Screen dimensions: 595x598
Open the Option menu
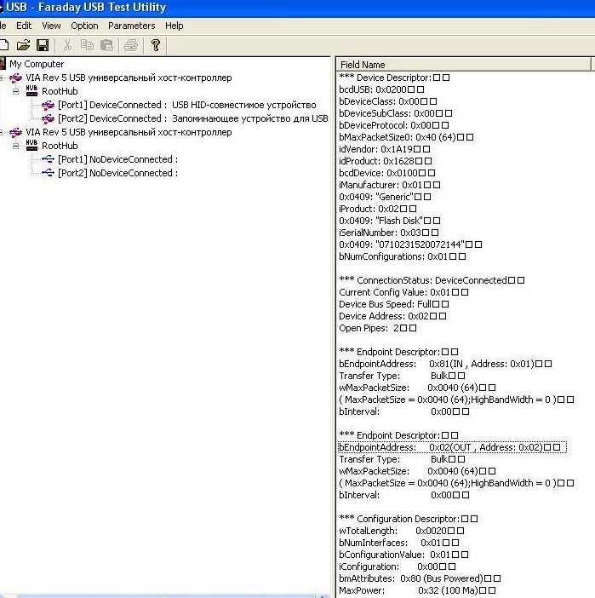84,26
